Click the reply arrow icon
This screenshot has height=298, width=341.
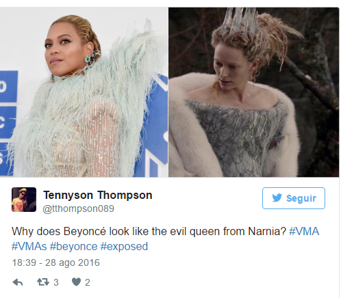pos(18,282)
